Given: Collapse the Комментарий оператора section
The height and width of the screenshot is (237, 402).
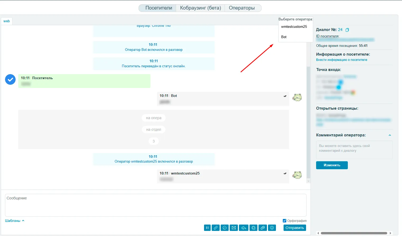Looking at the screenshot, I should tap(390, 135).
